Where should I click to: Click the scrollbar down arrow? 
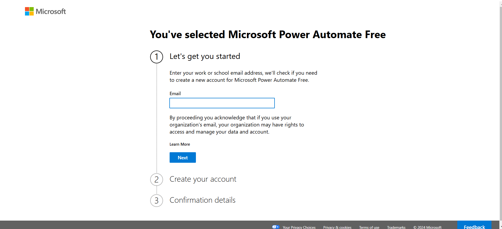tap(501, 227)
